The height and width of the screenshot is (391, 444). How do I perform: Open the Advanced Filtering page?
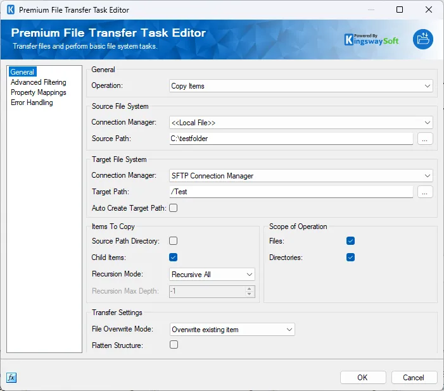point(39,82)
